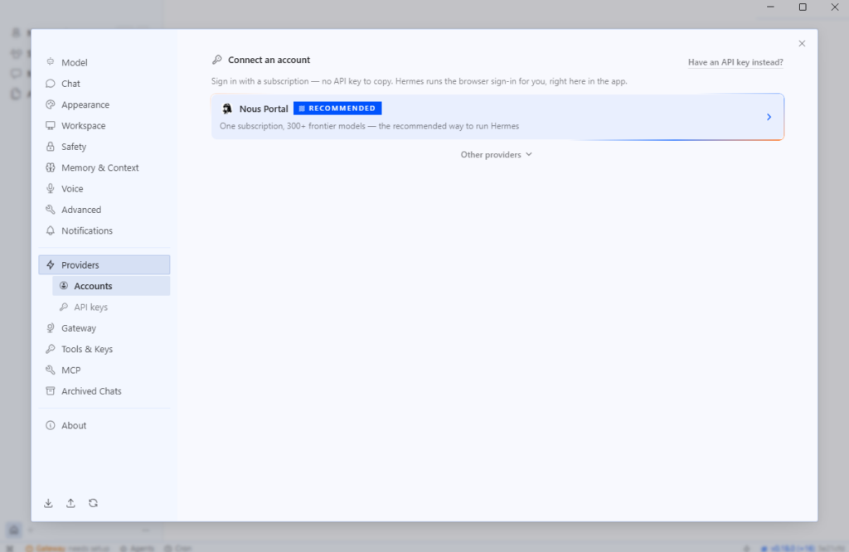Open Memory & Context settings
The image size is (849, 552).
(104, 167)
